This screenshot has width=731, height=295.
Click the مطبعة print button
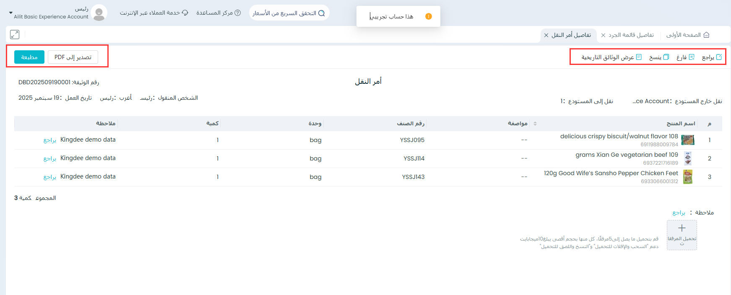coord(29,57)
